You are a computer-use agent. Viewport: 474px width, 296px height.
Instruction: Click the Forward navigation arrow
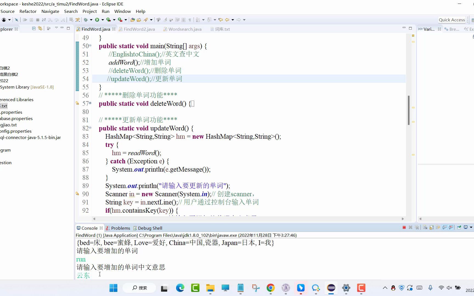(239, 20)
